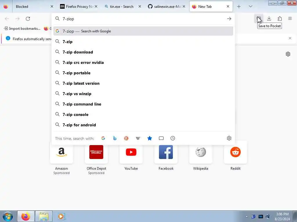Image resolution: width=297 pixels, height=222 pixels.
Task: Choose 7-zip vs winzip suggestion
Action: click(x=143, y=94)
